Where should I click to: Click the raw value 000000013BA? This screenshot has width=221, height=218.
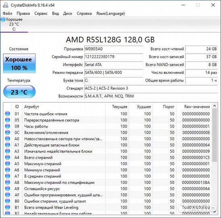tap(196, 182)
